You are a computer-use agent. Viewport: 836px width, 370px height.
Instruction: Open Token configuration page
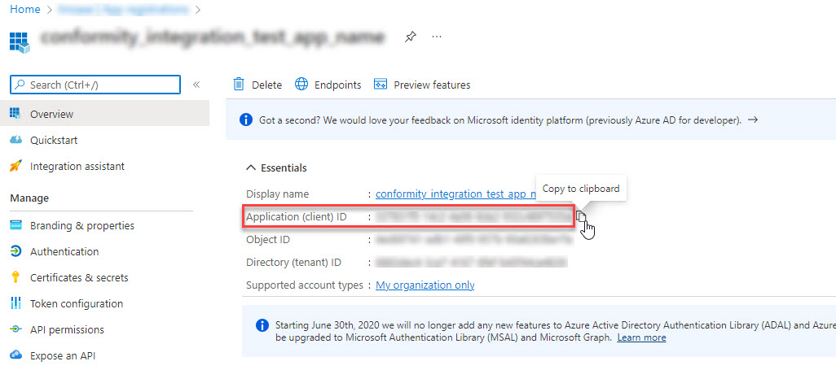pyautogui.click(x=77, y=303)
